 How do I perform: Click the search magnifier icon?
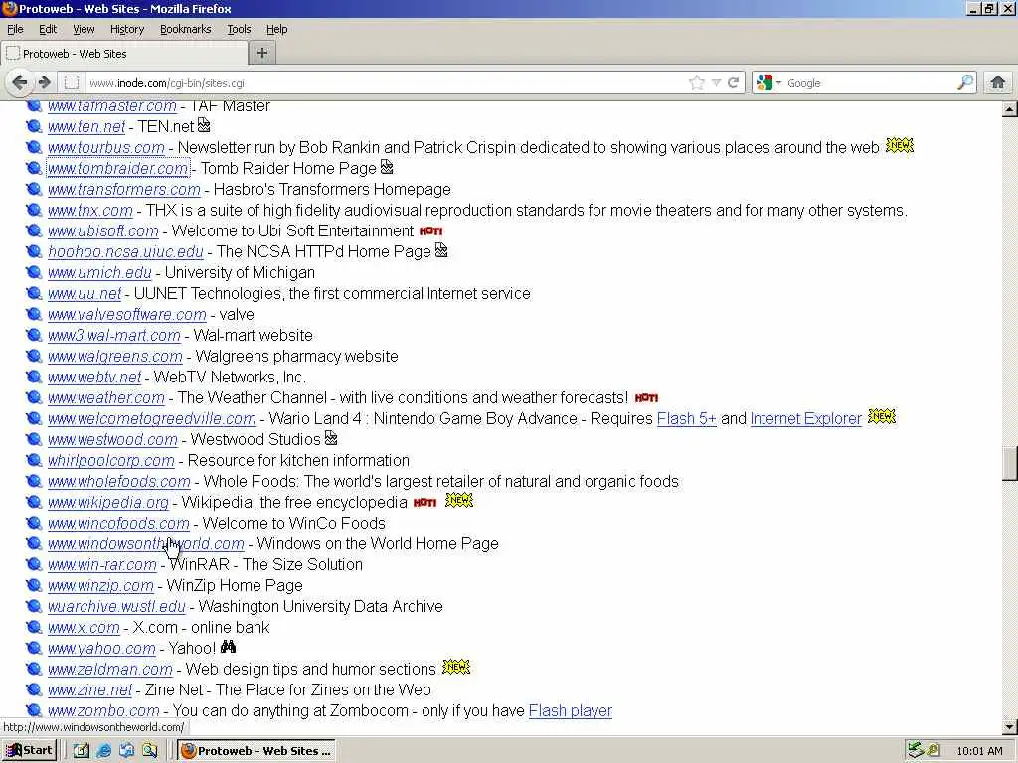[965, 82]
